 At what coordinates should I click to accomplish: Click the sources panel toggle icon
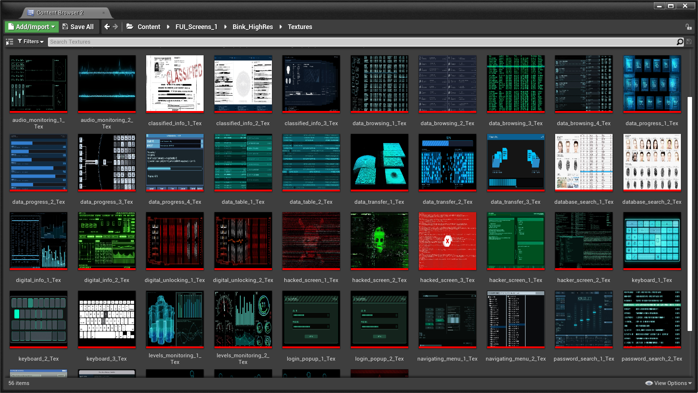[x=9, y=42]
